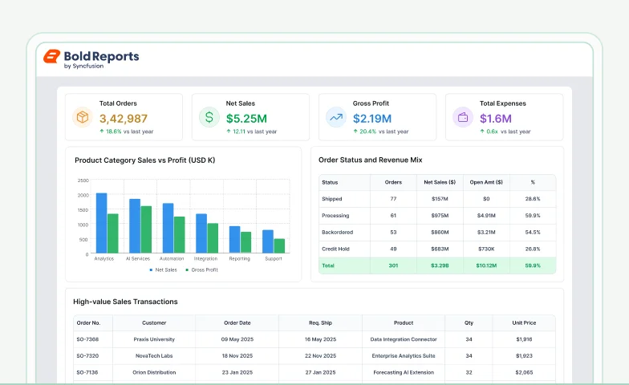Click the $2,065 unit price cell
629x385 pixels.
click(524, 372)
